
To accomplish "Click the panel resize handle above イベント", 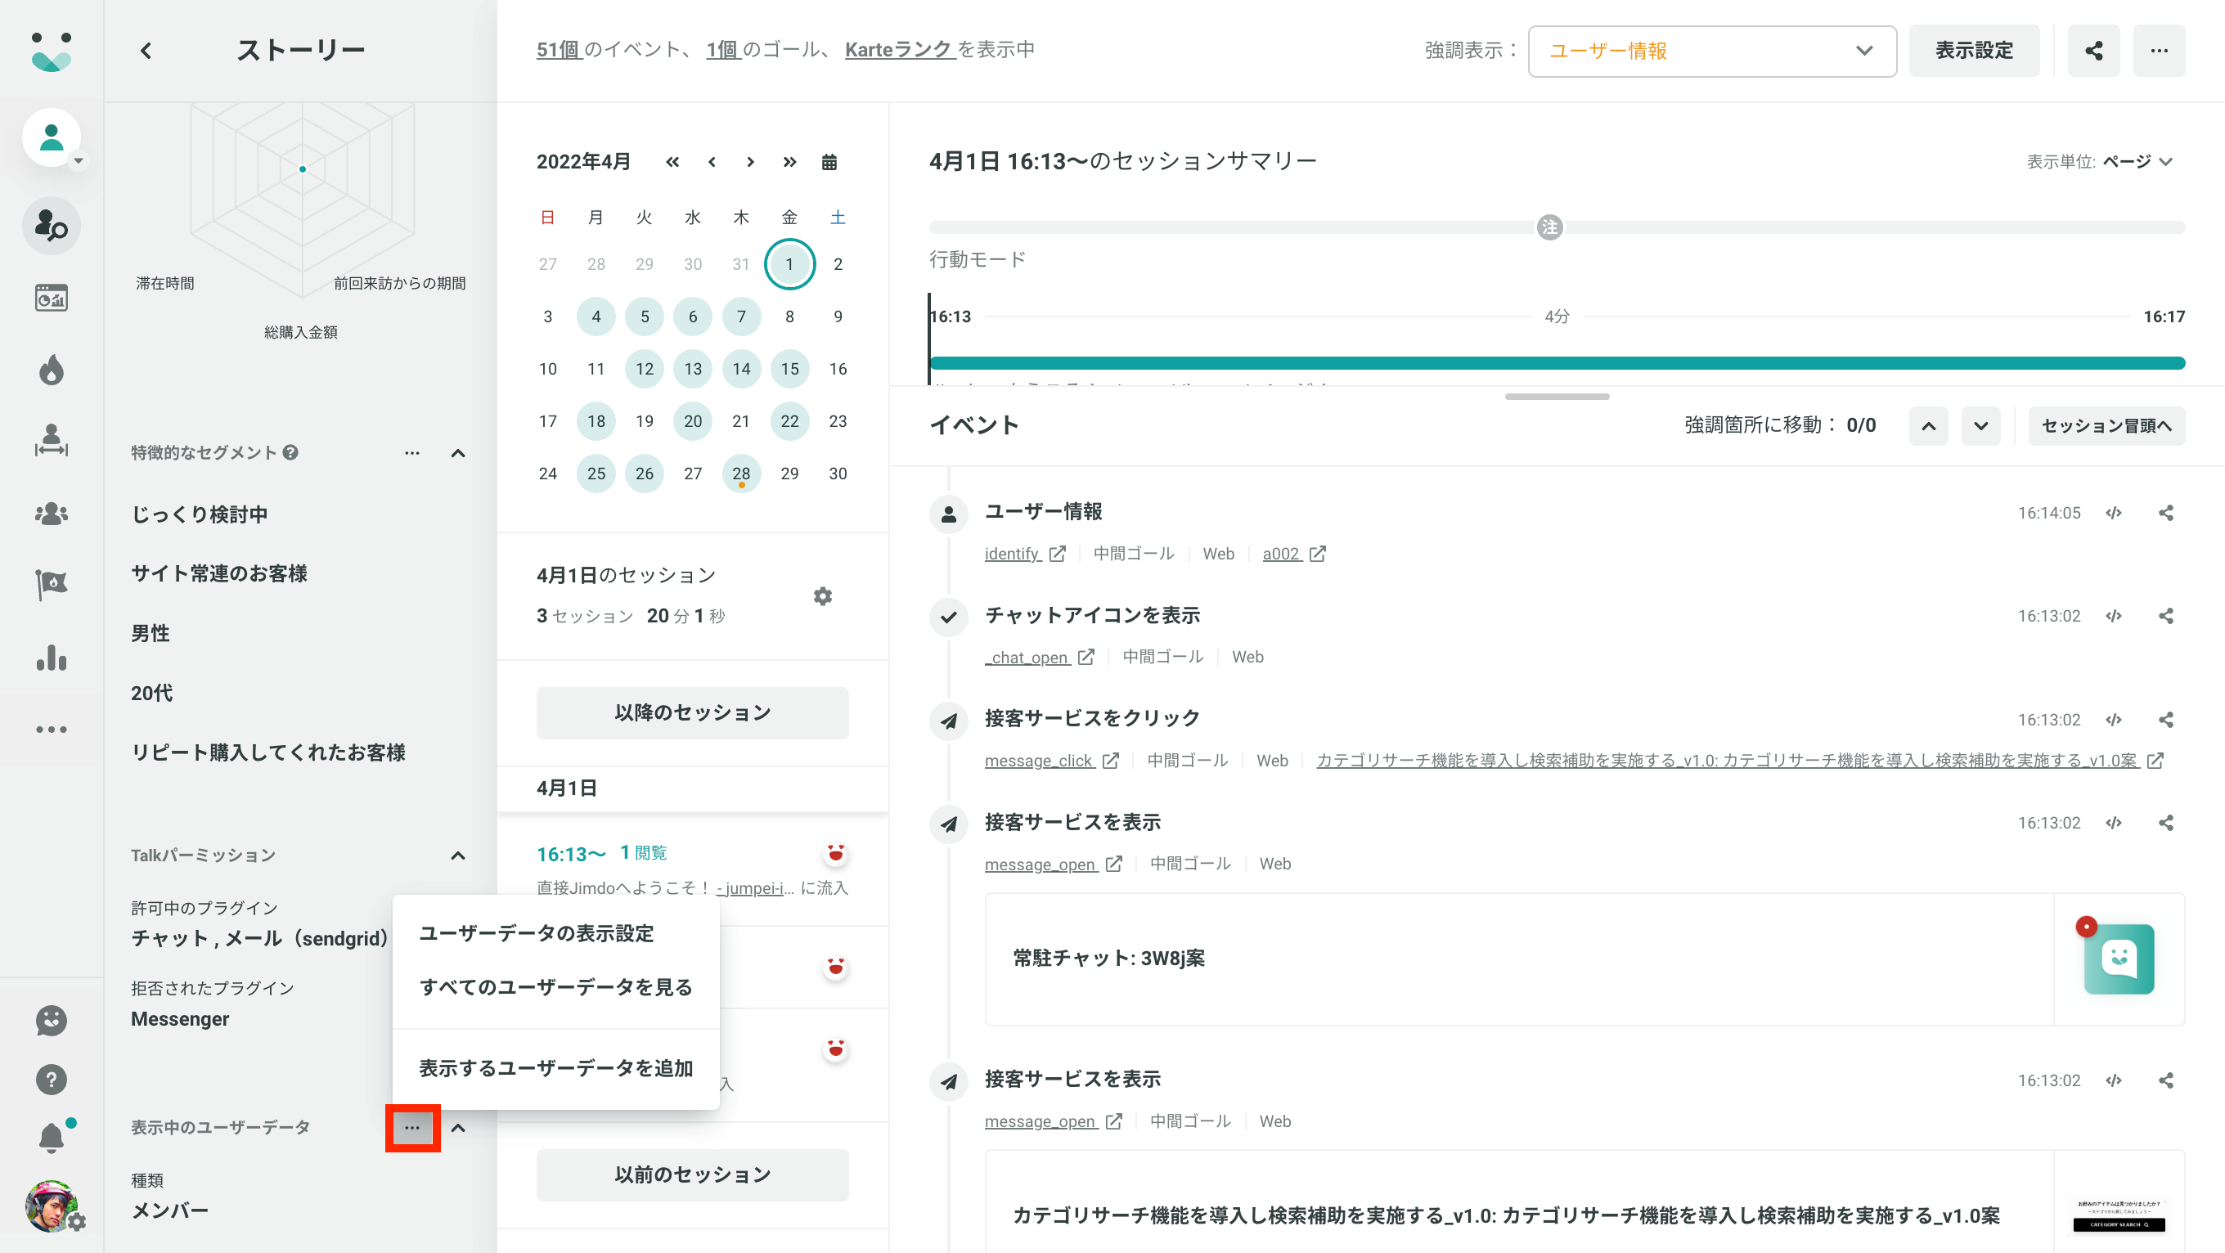I will [1557, 397].
